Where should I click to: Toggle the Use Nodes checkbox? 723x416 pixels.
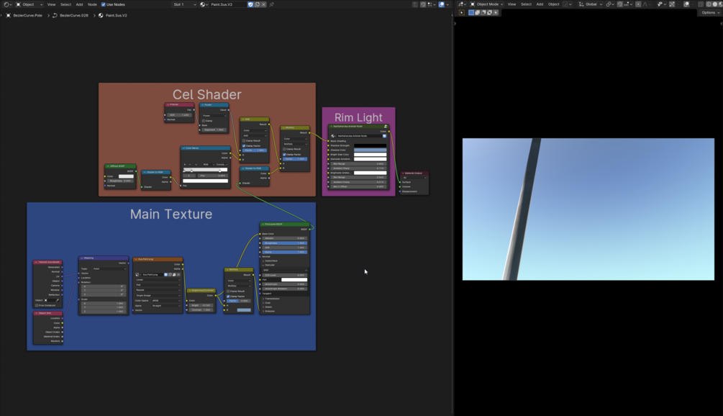point(105,4)
